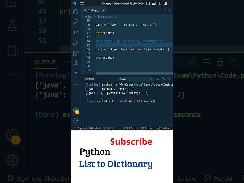
Task: Click enlarged background lock scroll icon
Action: tap(220, 62)
